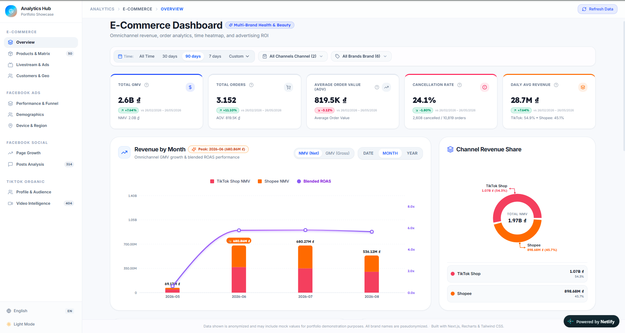Click the Peak: 2026-06 badge
The height and width of the screenshot is (333, 625).
point(218,149)
